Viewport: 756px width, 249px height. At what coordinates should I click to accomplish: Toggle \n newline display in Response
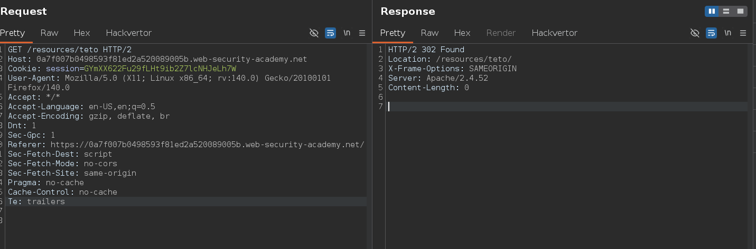click(x=728, y=33)
